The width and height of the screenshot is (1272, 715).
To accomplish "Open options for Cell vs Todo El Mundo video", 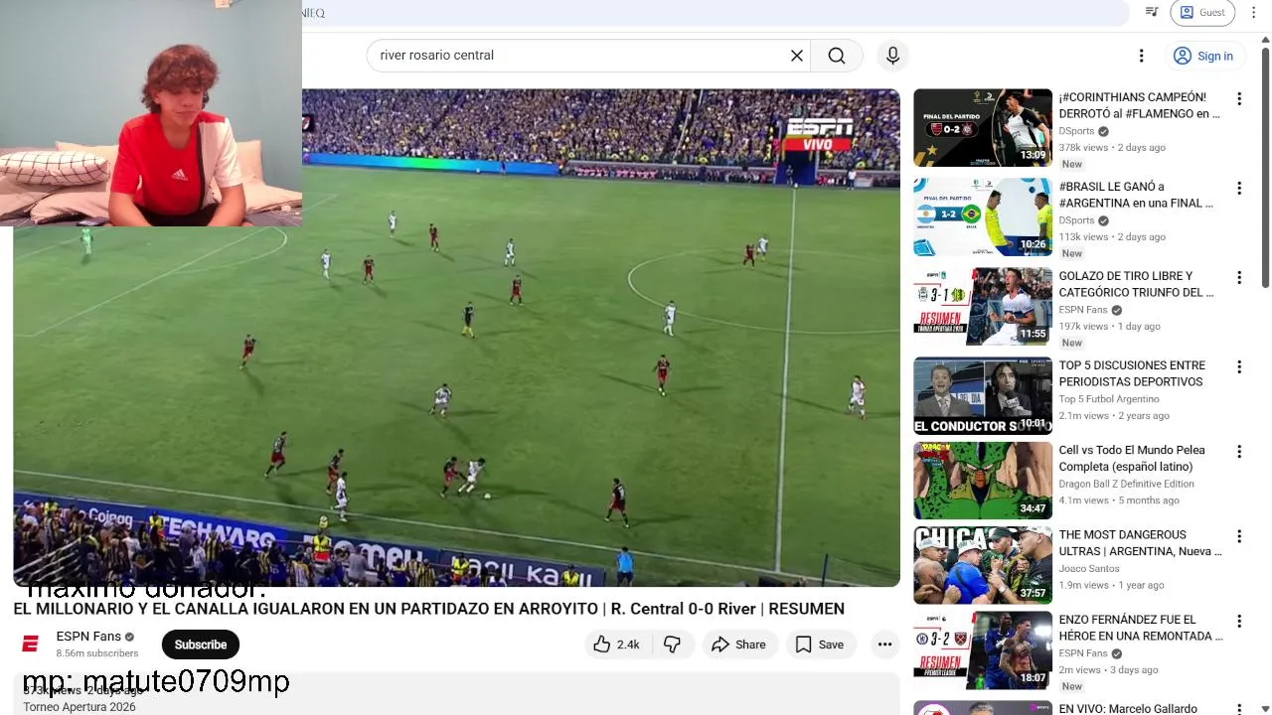I will (1238, 452).
